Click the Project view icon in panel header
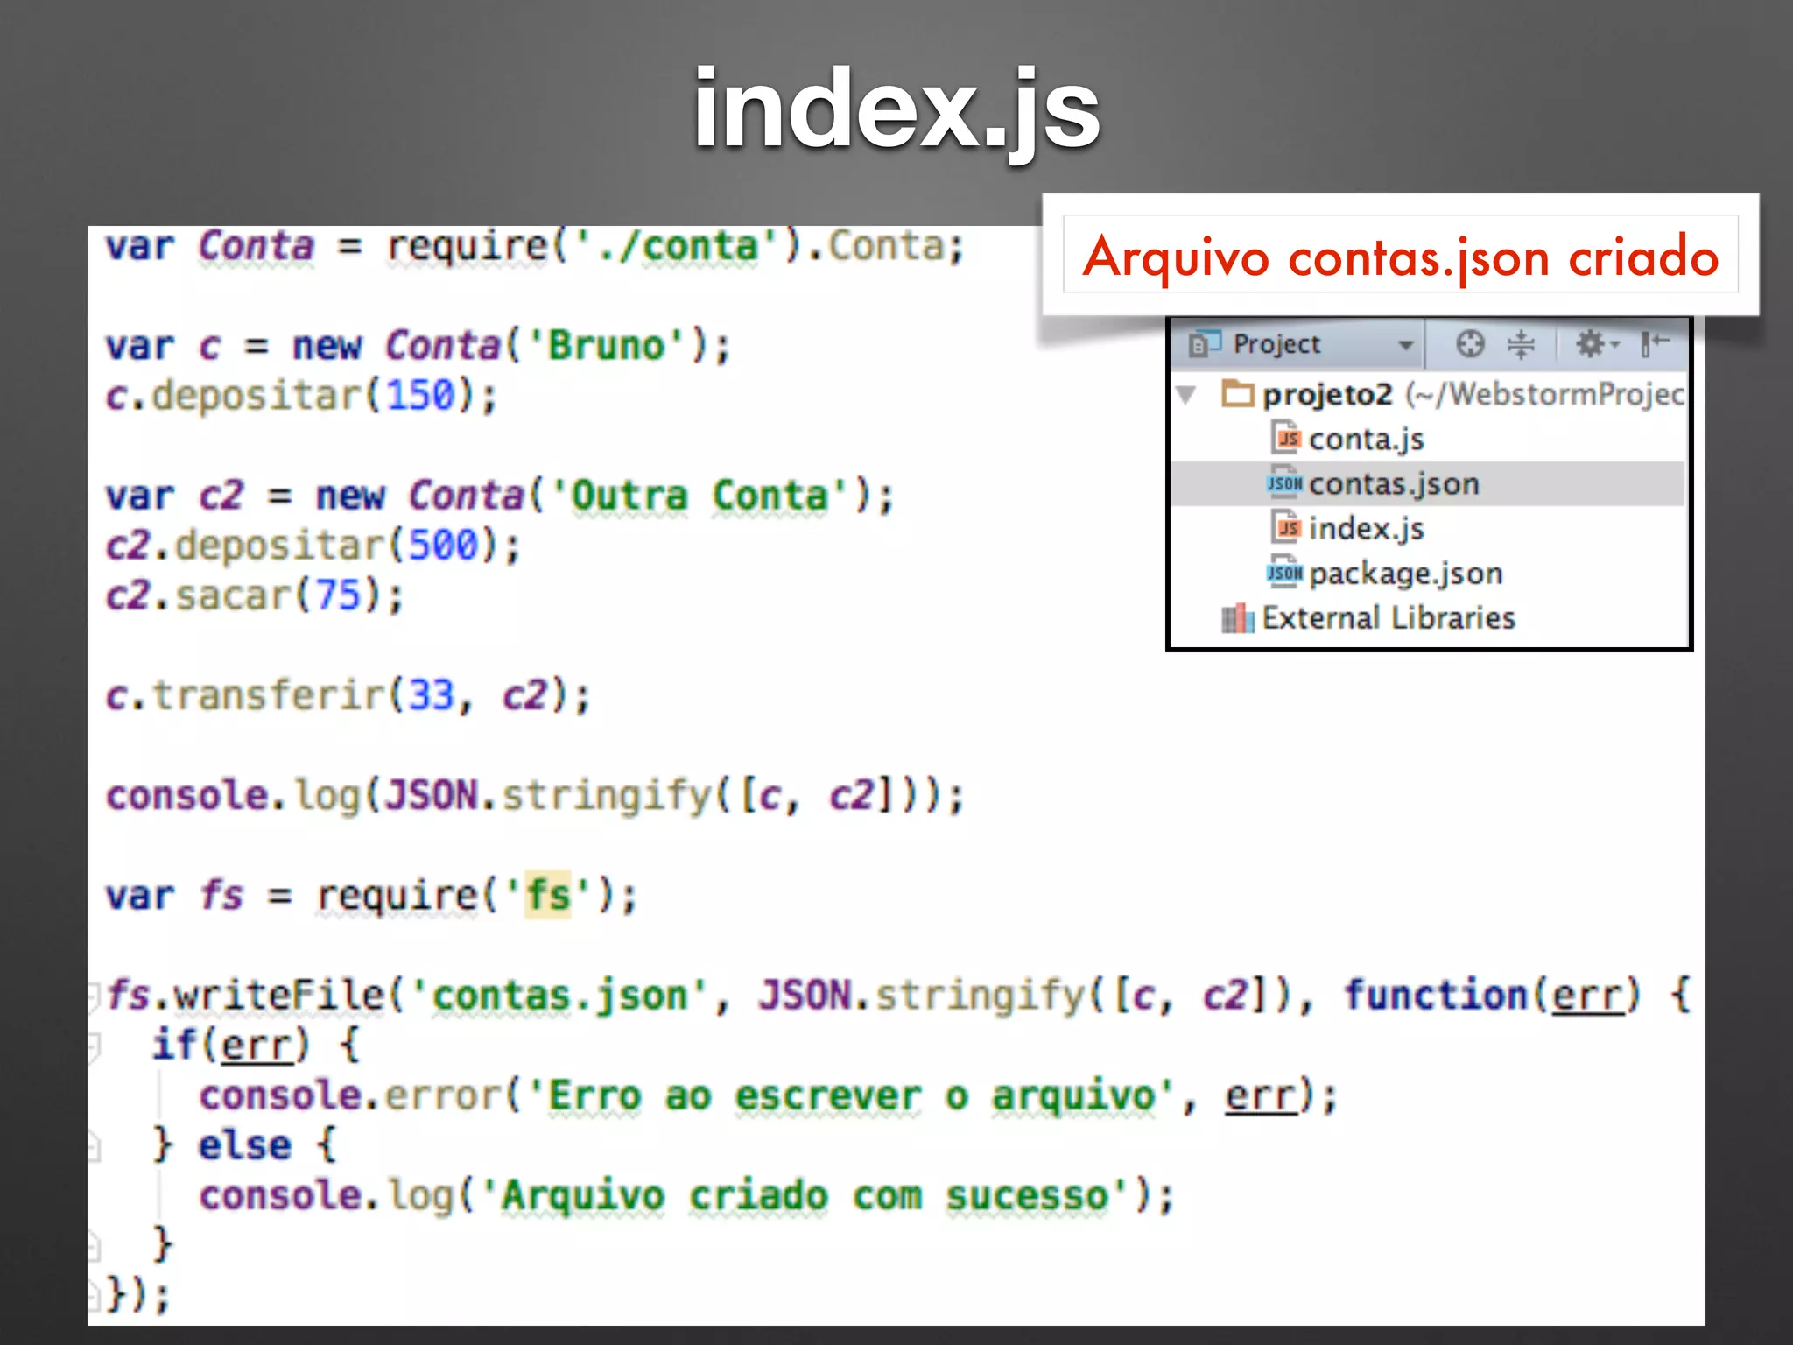Viewport: 1793px width, 1345px height. [x=1205, y=343]
